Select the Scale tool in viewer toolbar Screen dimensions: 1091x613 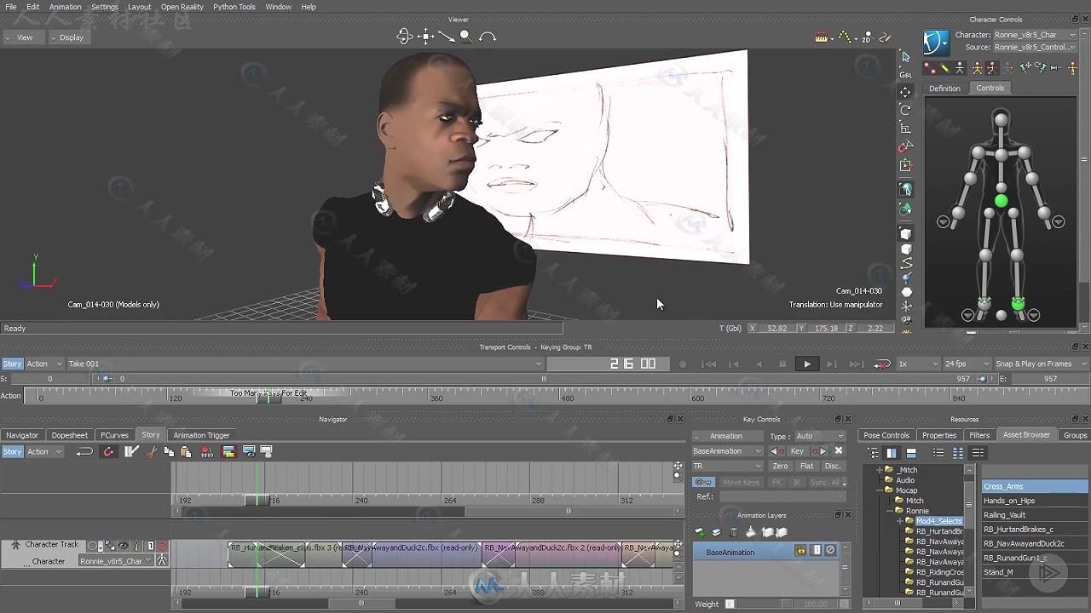pyautogui.click(x=905, y=129)
